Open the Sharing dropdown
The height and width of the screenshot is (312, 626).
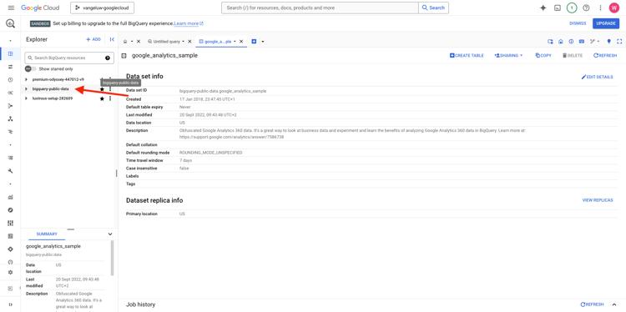click(x=508, y=55)
